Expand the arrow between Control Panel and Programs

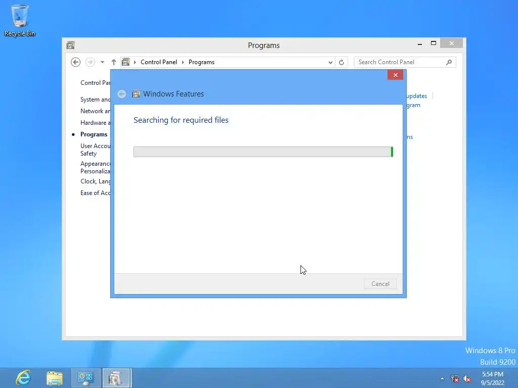click(183, 62)
